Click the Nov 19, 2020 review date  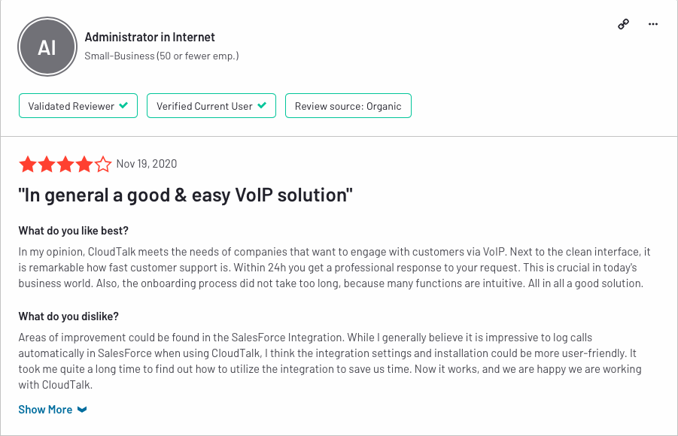click(x=147, y=164)
